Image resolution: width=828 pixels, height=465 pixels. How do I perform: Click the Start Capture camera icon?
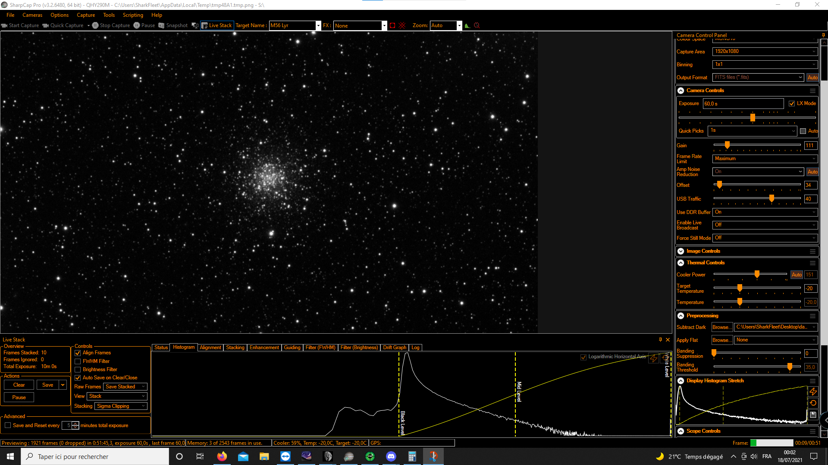click(4, 25)
